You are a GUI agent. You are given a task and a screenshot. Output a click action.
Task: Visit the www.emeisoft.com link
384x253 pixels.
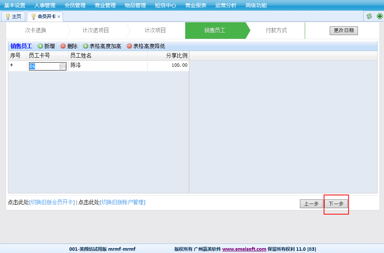244,249
